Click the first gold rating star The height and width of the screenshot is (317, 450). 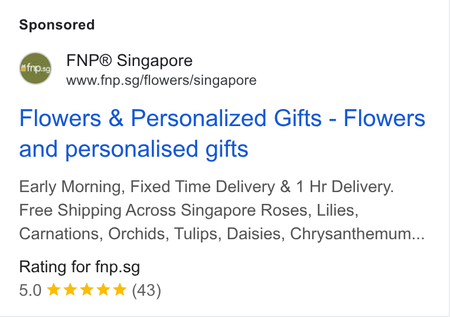click(53, 289)
